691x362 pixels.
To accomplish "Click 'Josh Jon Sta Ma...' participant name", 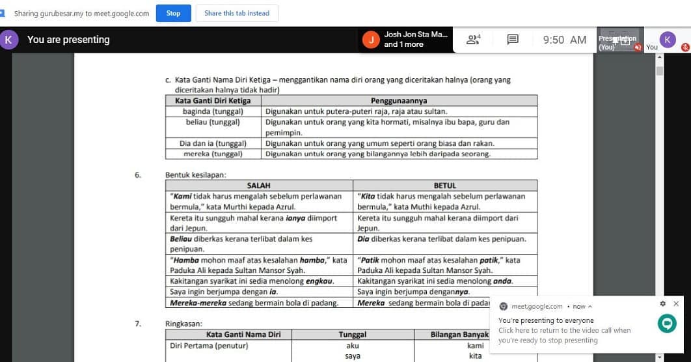I will coord(416,35).
